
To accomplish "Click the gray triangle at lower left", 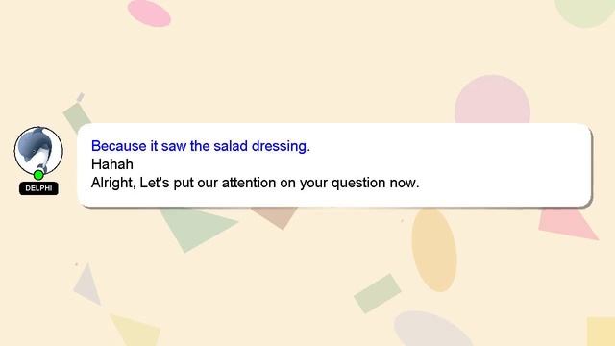I will 87,286.
